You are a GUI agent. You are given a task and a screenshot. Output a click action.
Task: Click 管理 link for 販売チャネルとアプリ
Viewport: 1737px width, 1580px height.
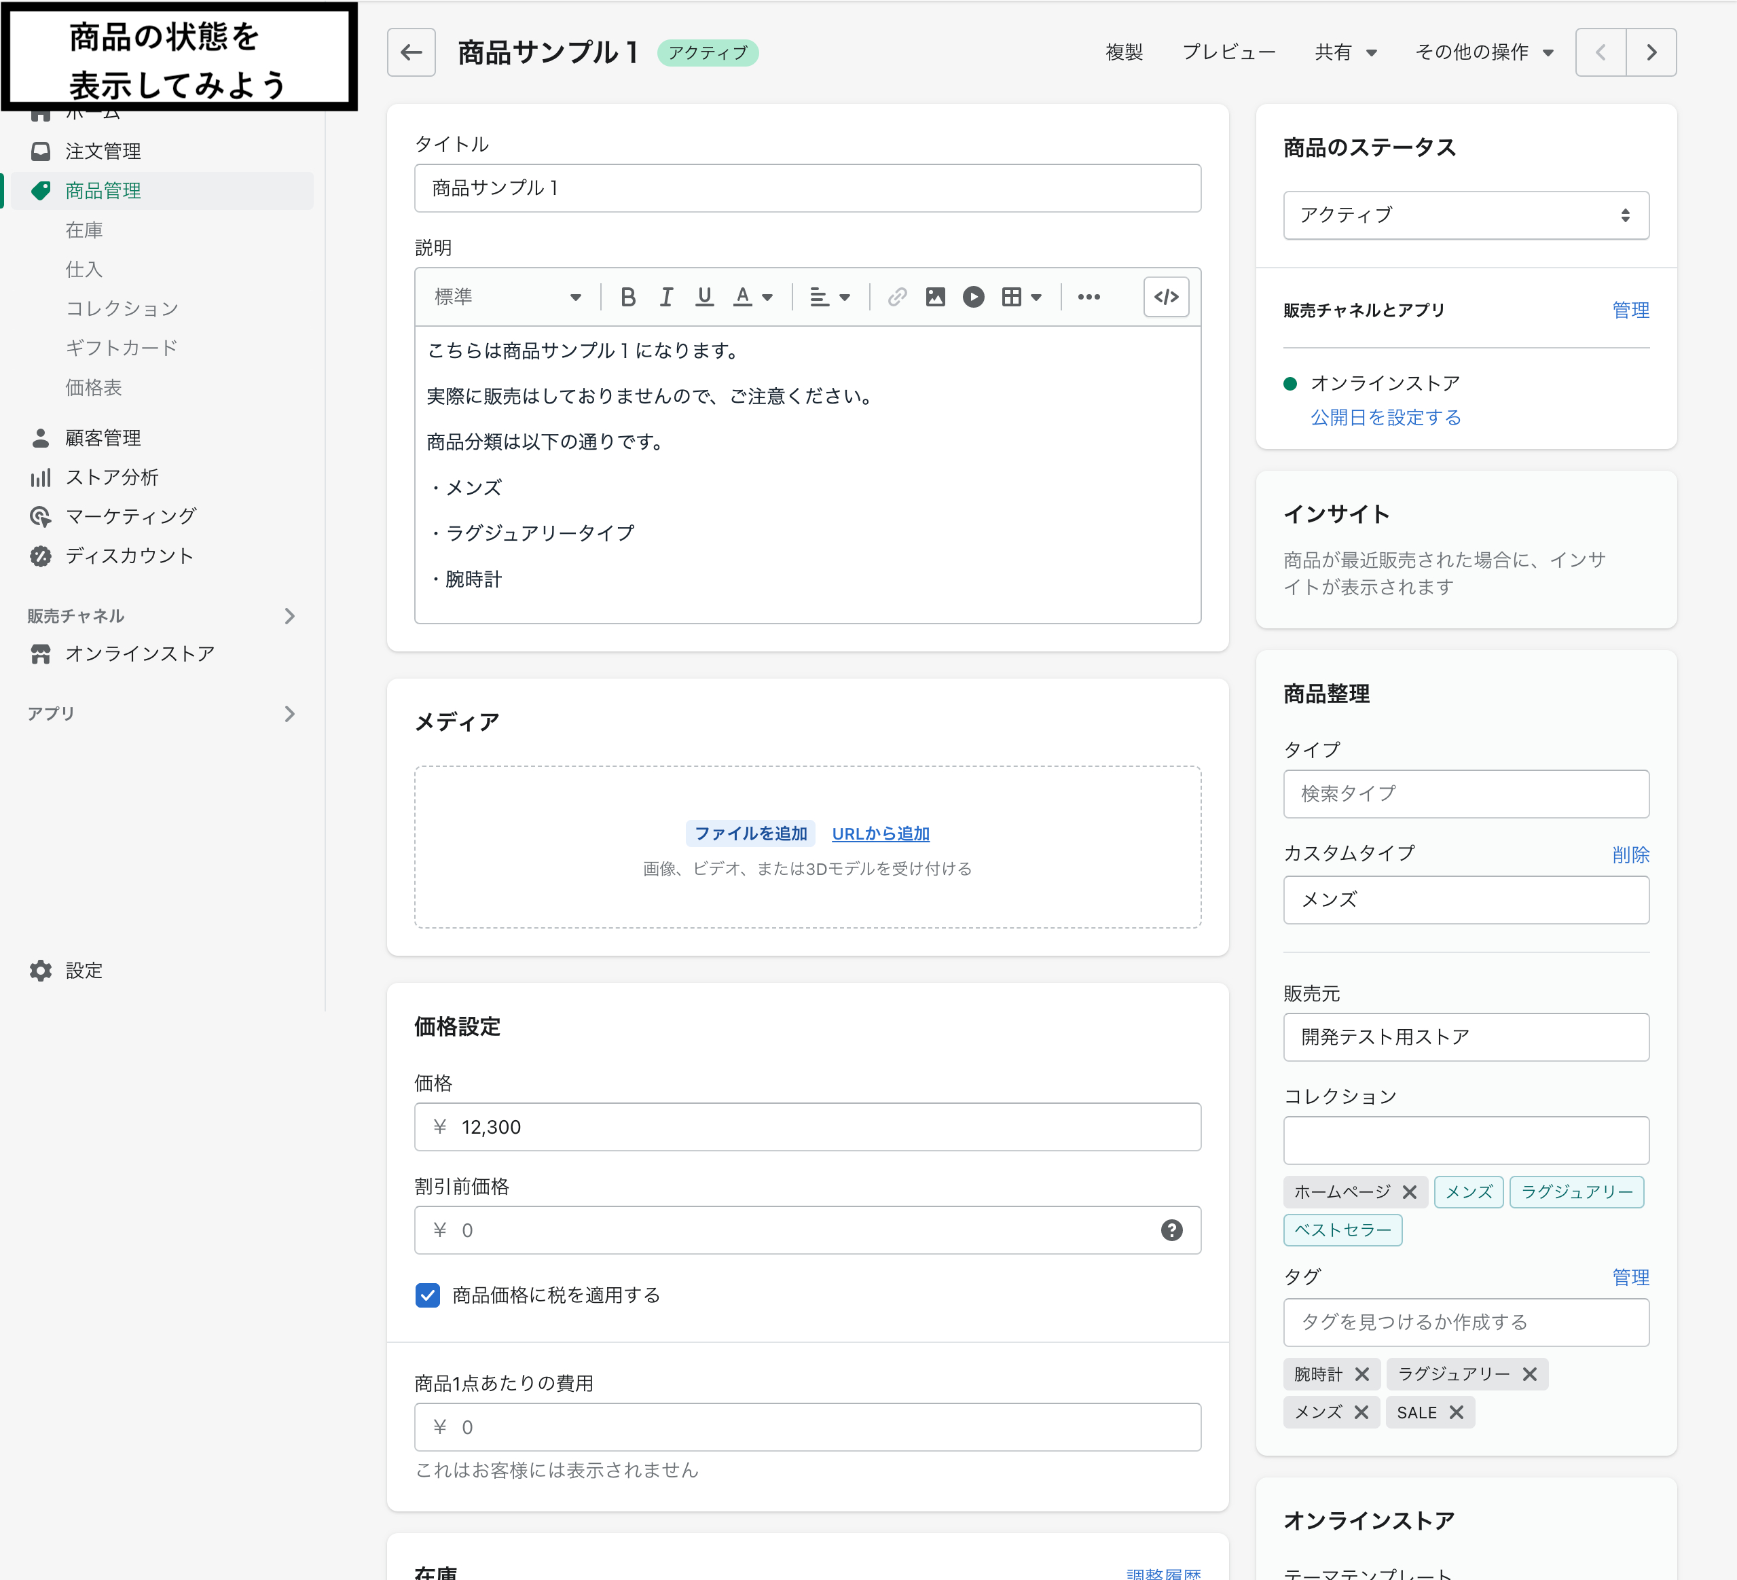[x=1630, y=310]
